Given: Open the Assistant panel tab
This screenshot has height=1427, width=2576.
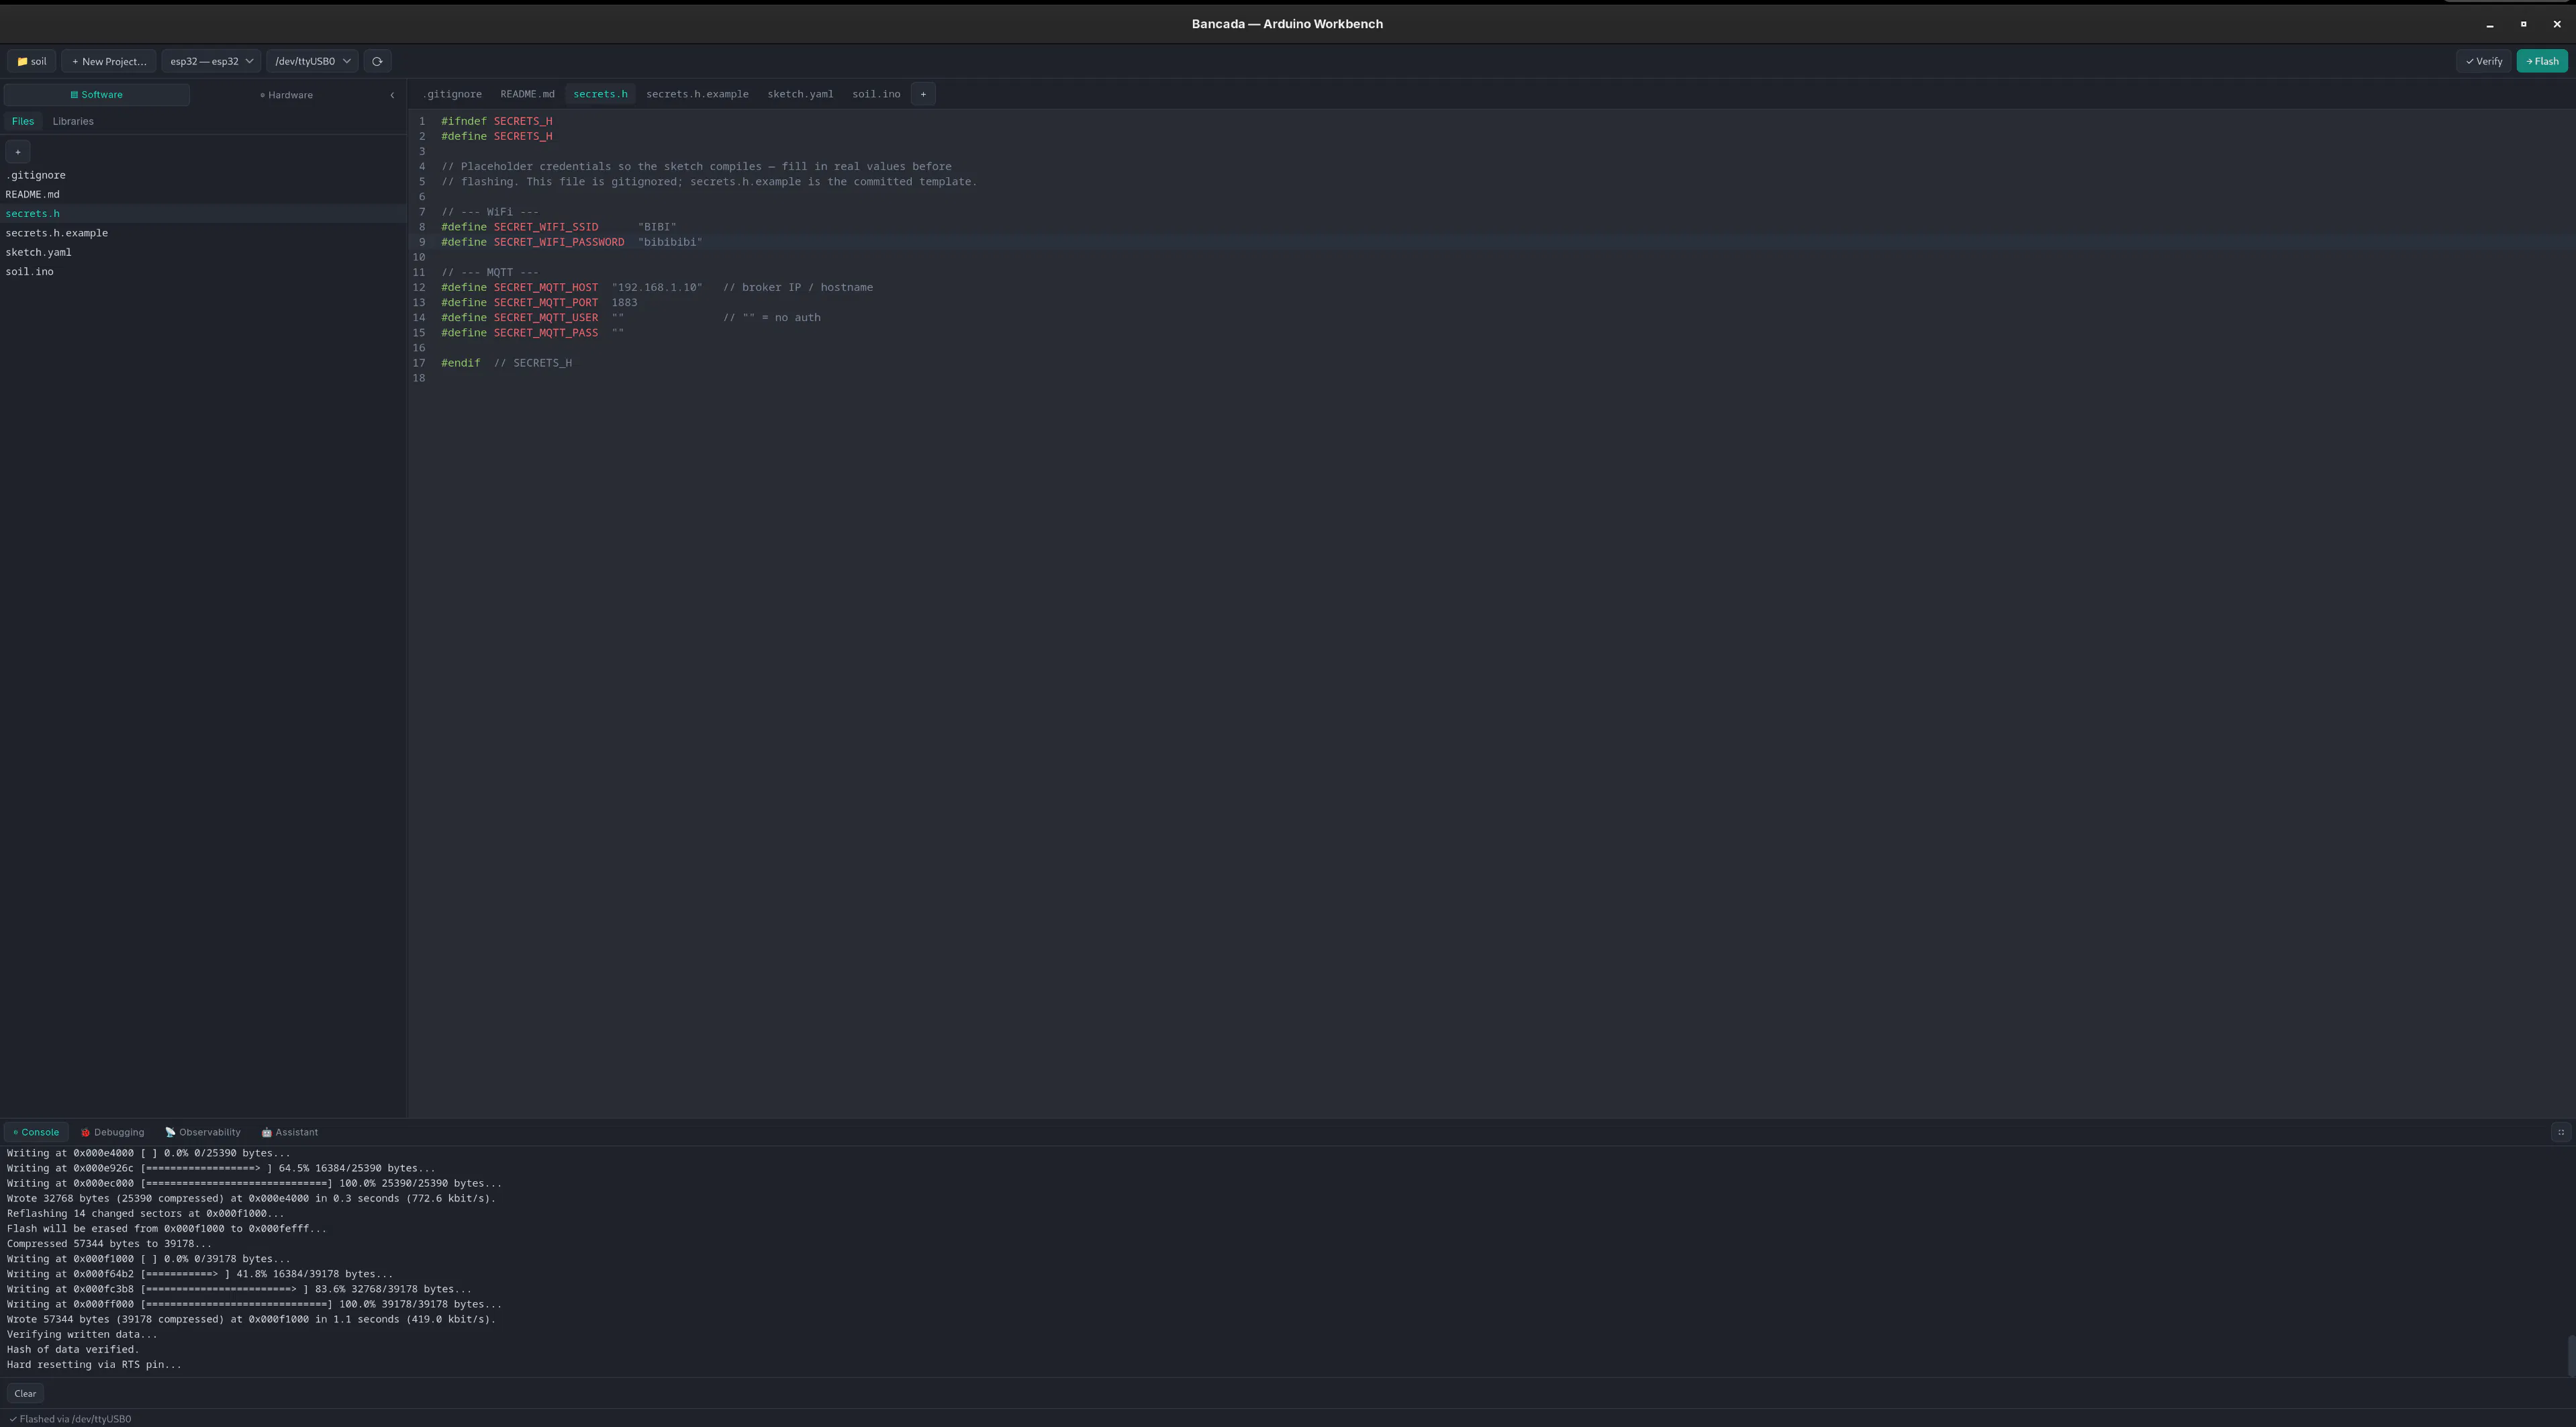Looking at the screenshot, I should point(290,1132).
